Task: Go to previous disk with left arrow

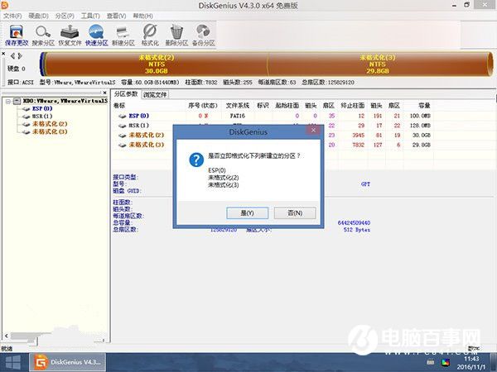Action: coord(12,56)
